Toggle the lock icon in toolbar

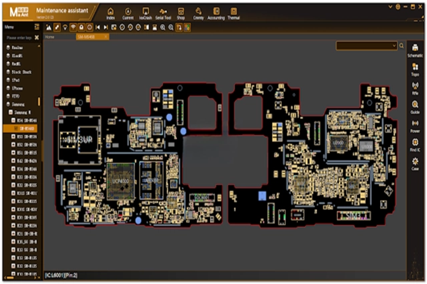click(81, 27)
